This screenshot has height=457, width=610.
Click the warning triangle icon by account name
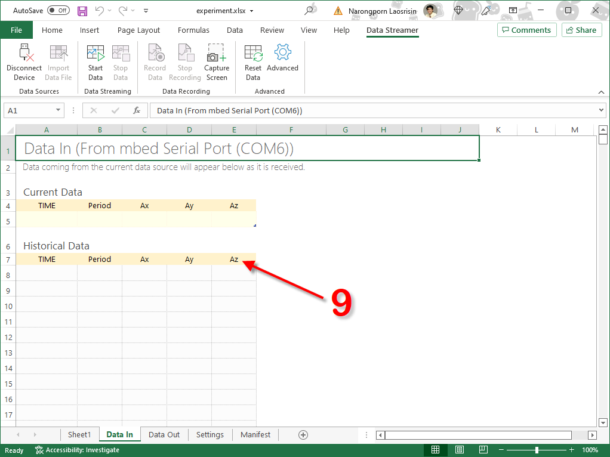(338, 11)
